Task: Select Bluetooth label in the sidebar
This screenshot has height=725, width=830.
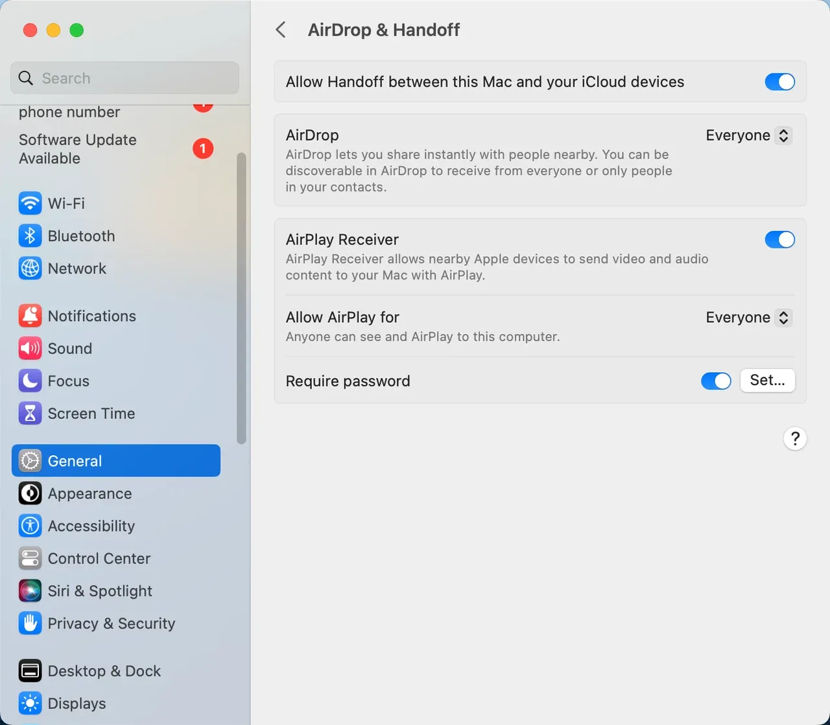Action: click(x=81, y=236)
